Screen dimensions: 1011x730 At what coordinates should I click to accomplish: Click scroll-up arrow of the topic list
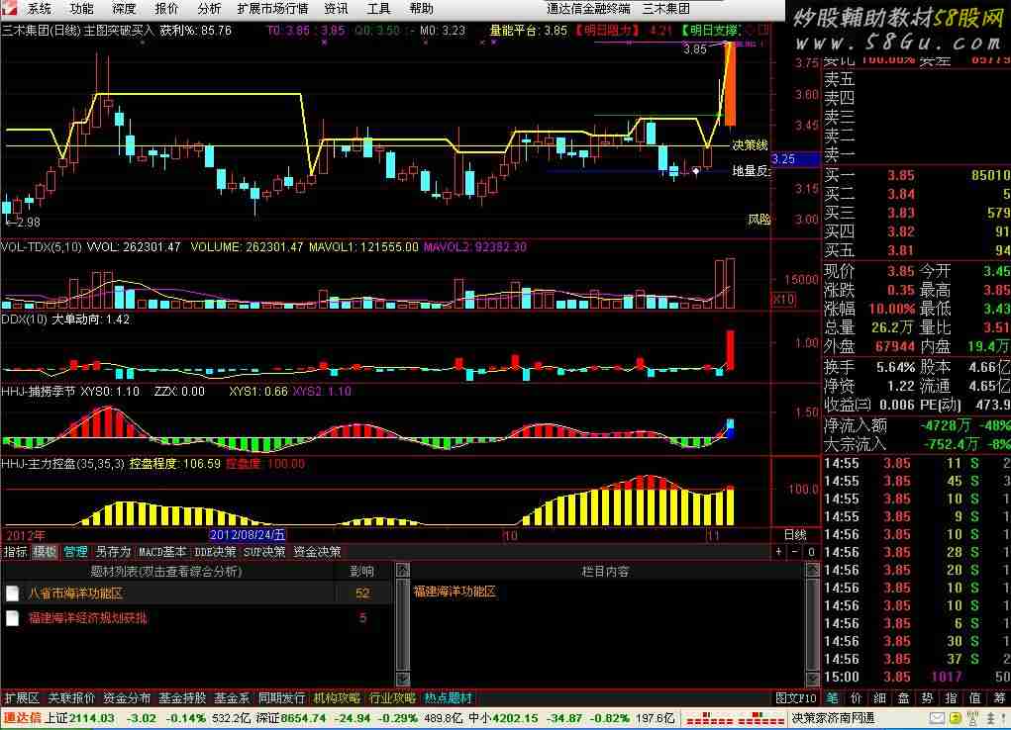pos(402,570)
